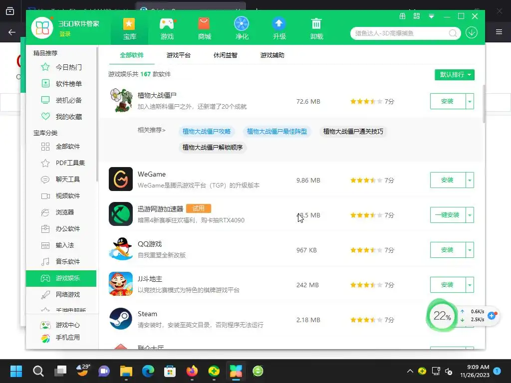Image resolution: width=511 pixels, height=383 pixels.
Task: Click 一键安装 for 迅游网游加速器
Action: 448,215
